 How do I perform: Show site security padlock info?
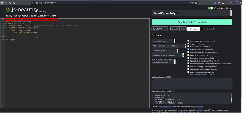37,3
